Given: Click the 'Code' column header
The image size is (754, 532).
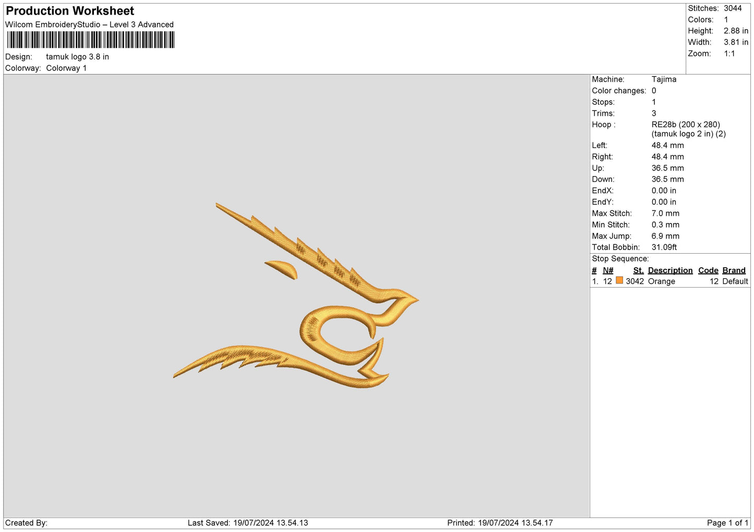Looking at the screenshot, I should click(x=708, y=270).
